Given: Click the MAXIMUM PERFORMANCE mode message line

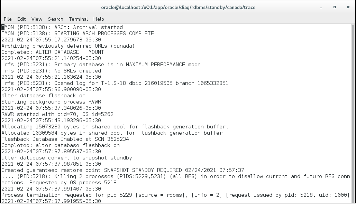Looking at the screenshot, I should point(100,64).
